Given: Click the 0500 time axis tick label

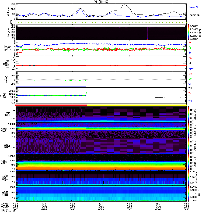Looking at the screenshot, I should [101, 209].
